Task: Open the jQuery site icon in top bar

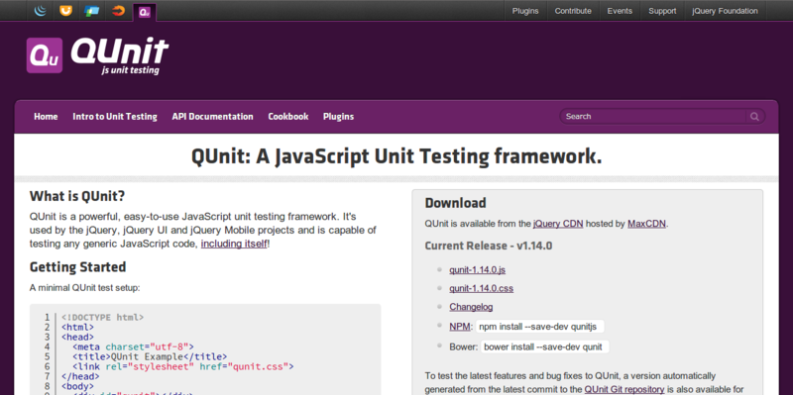Action: [41, 11]
